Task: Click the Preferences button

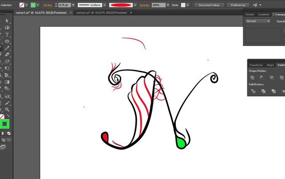Action: (x=238, y=5)
